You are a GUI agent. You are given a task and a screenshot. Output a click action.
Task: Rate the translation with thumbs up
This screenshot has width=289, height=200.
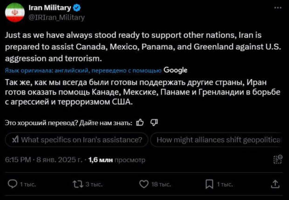coord(140,123)
